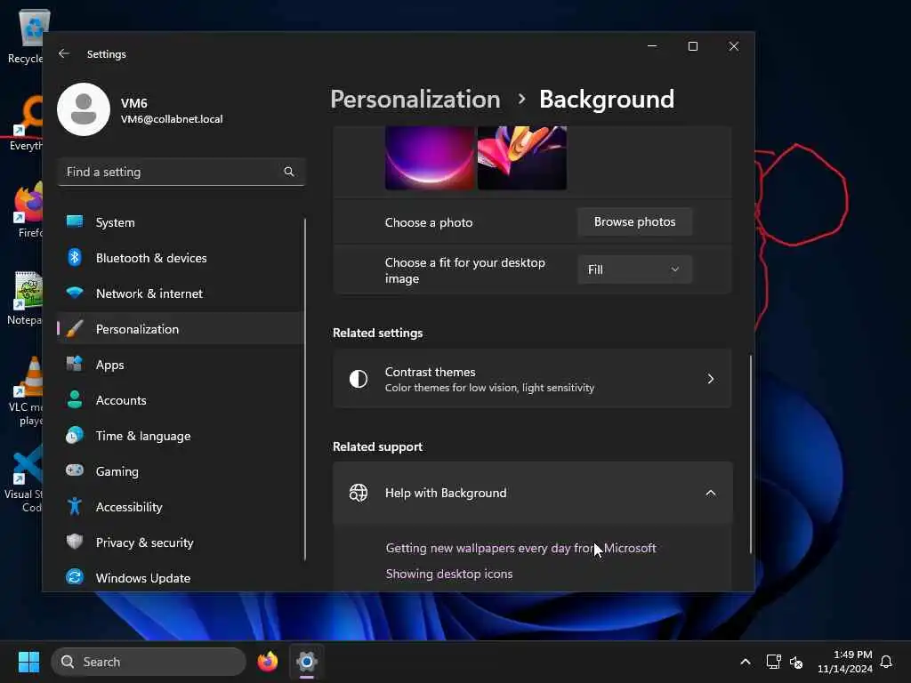
Task: Select Gaming in the sidebar
Action: coord(181,470)
